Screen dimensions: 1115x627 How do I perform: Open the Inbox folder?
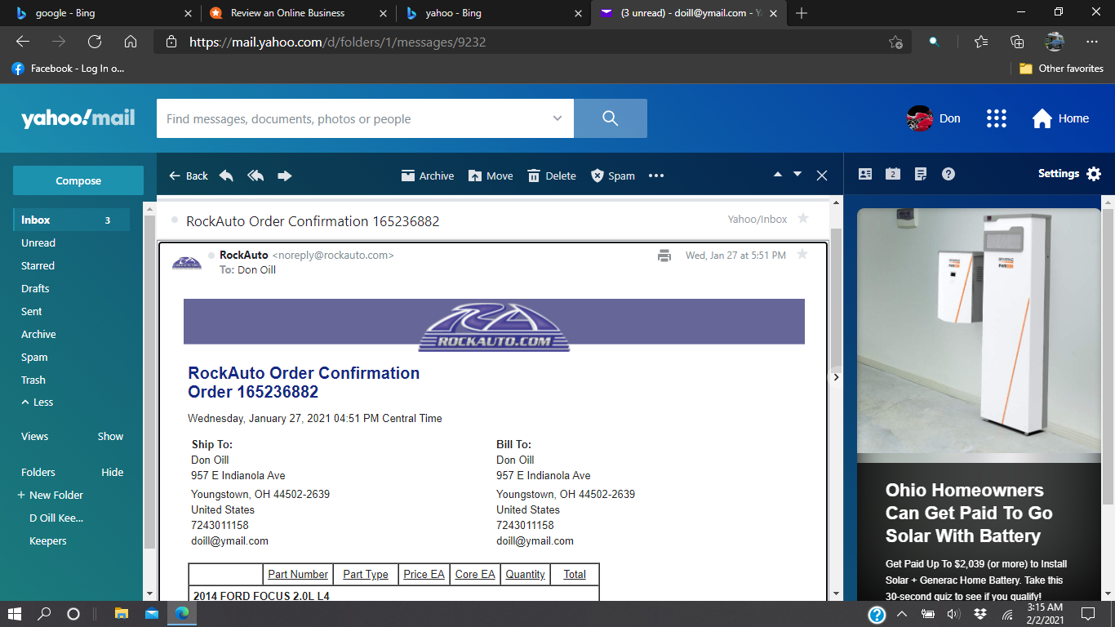click(x=36, y=220)
